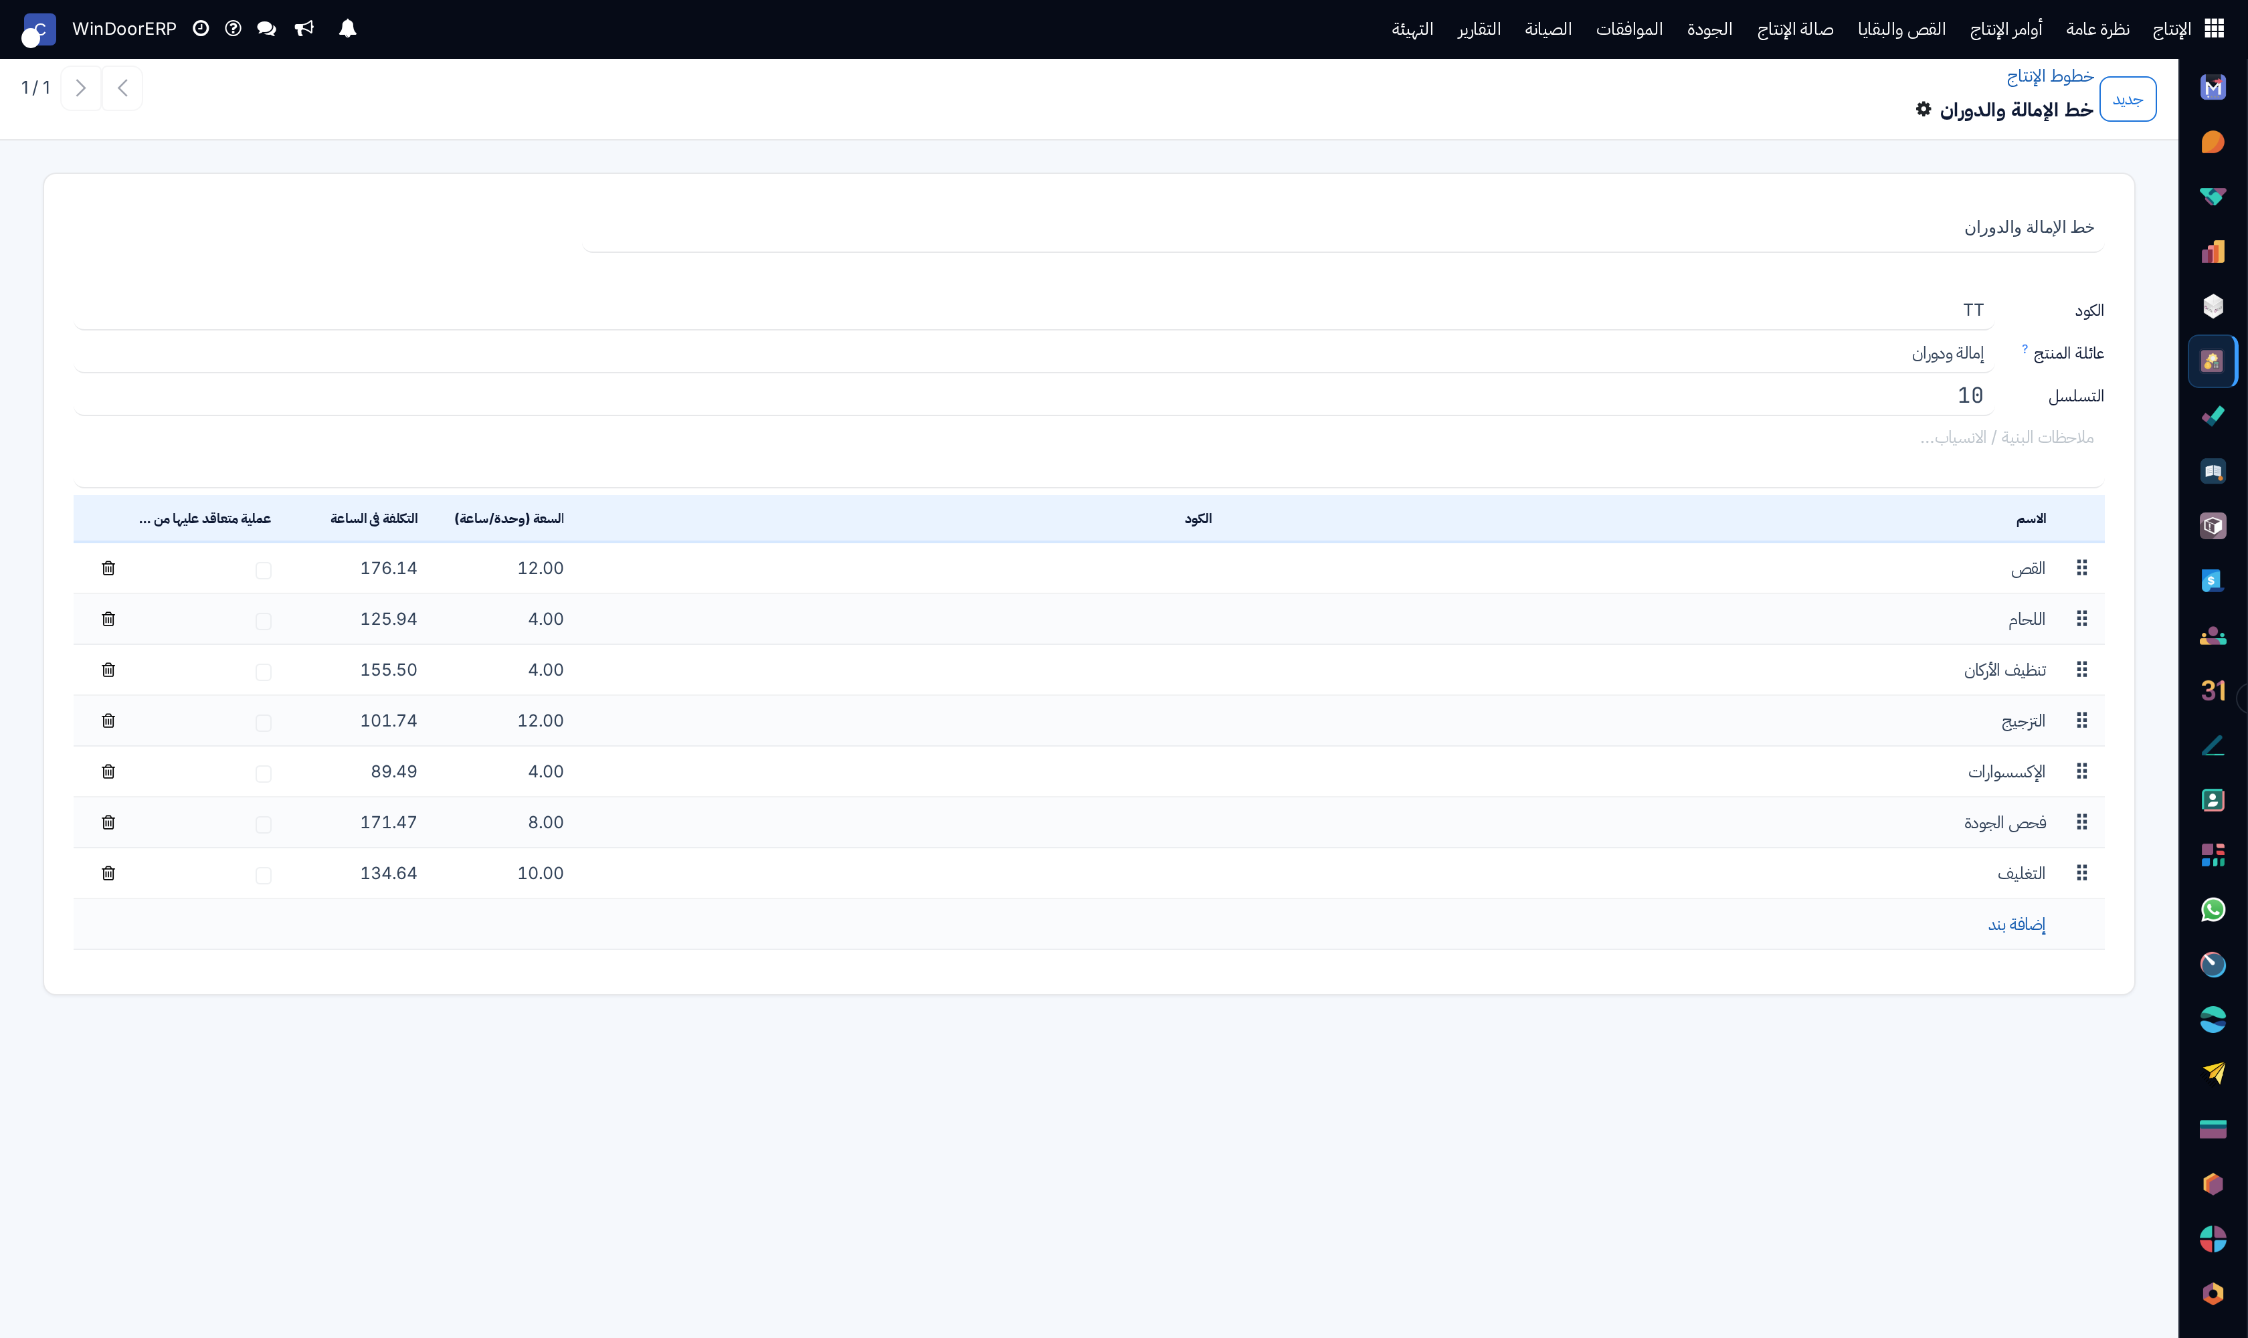
Task: Open the التهيئة configuration menu
Action: (x=1412, y=29)
